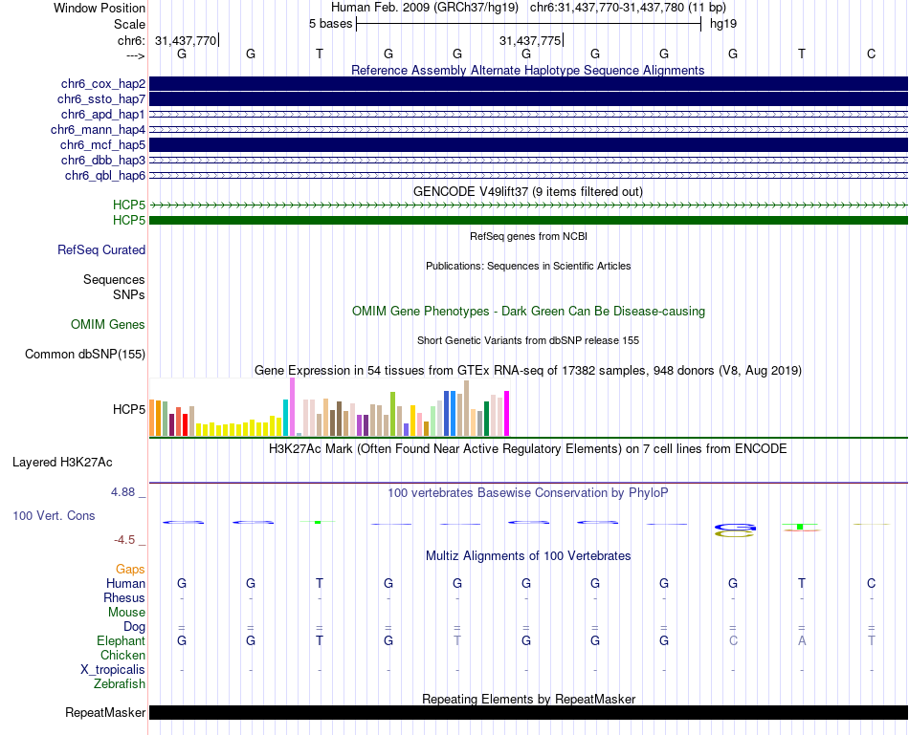Click the solid green HCP5 exon bar
The width and height of the screenshot is (909, 735).
(528, 220)
